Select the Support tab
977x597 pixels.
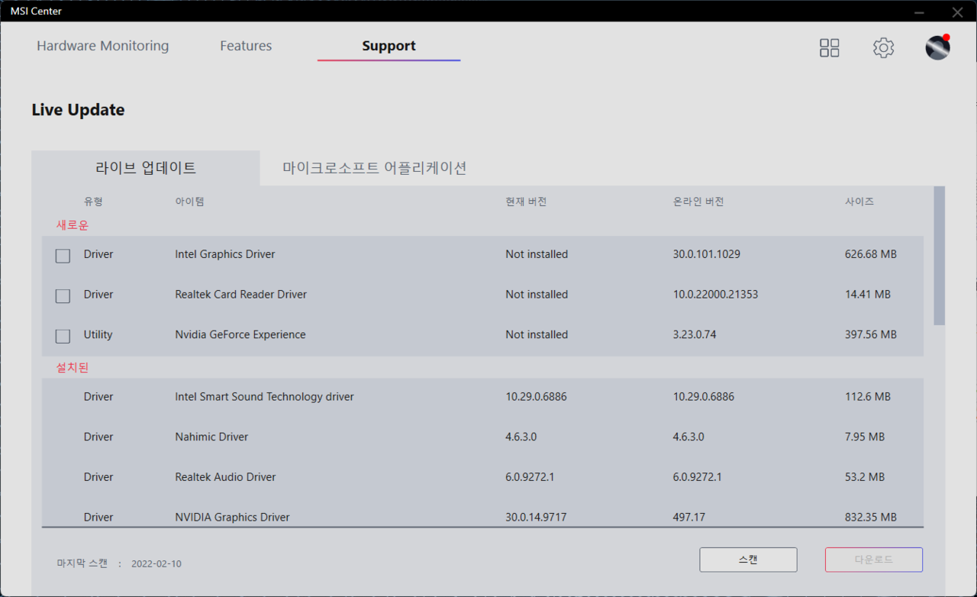point(389,46)
